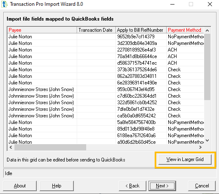Image resolution: width=219 pixels, height=194 pixels.
Task: Select ref number 862a207883d34811
Action: click(141, 76)
